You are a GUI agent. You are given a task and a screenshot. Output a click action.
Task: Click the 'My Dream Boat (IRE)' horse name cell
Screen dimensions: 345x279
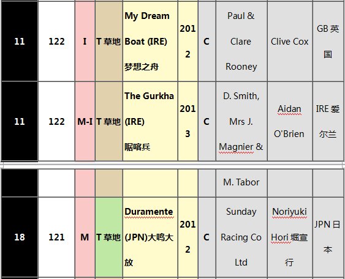coord(150,42)
